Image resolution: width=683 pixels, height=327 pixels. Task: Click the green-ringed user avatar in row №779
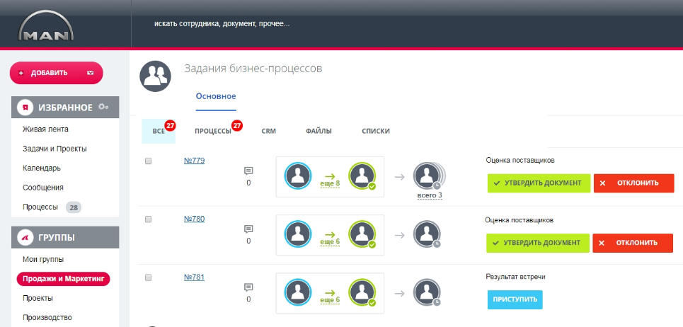point(362,176)
